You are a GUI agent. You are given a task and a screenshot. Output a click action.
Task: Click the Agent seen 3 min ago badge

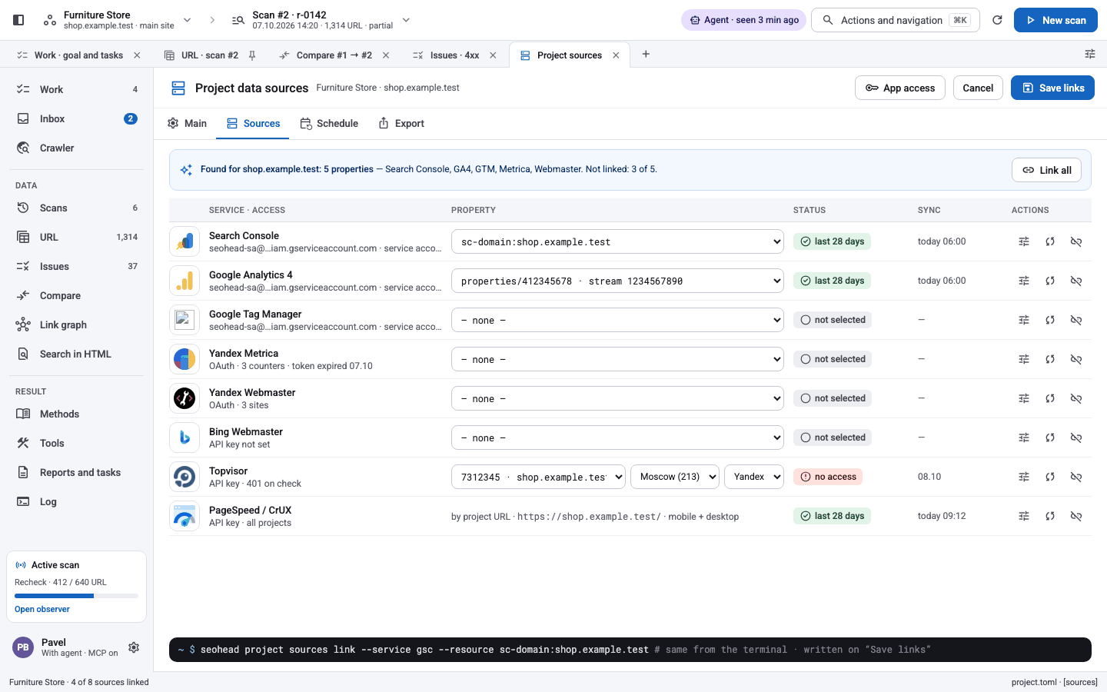coord(743,20)
